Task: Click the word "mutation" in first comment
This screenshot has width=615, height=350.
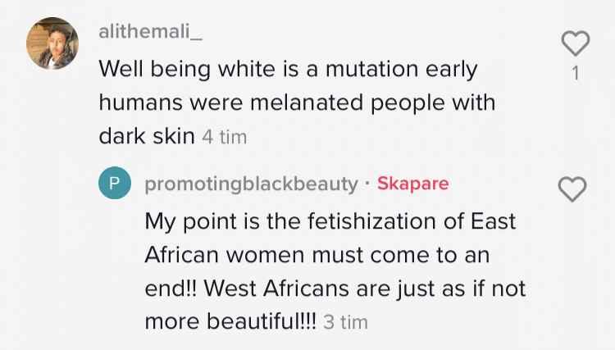Action: [x=371, y=69]
